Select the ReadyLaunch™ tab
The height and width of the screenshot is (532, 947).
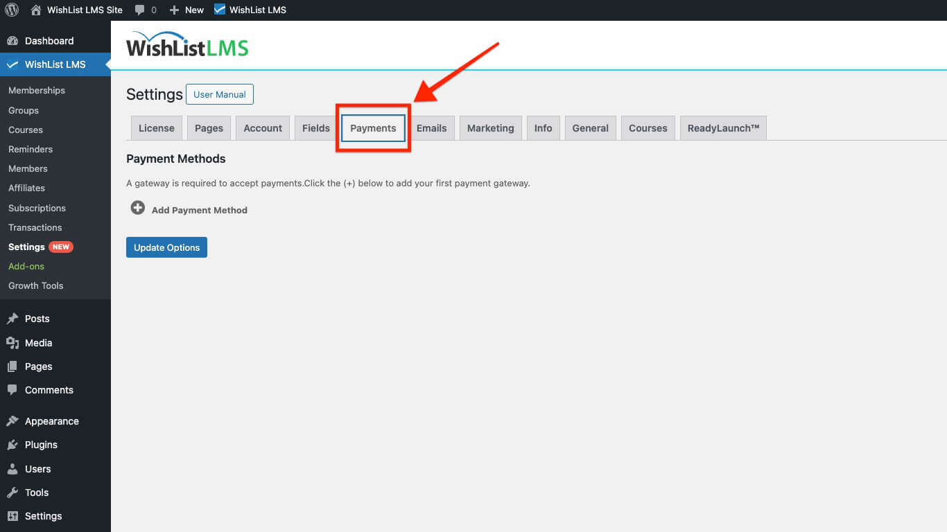point(723,127)
